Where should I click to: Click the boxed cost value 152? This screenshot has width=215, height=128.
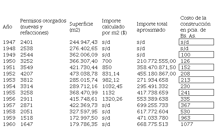point(196,67)
